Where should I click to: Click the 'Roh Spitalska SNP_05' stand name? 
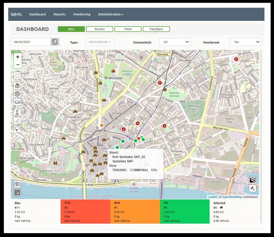coord(129,157)
